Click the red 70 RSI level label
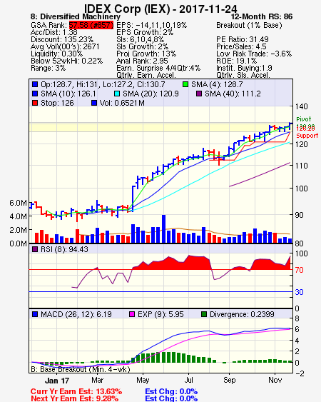The height and width of the screenshot is (402, 321). click(299, 270)
